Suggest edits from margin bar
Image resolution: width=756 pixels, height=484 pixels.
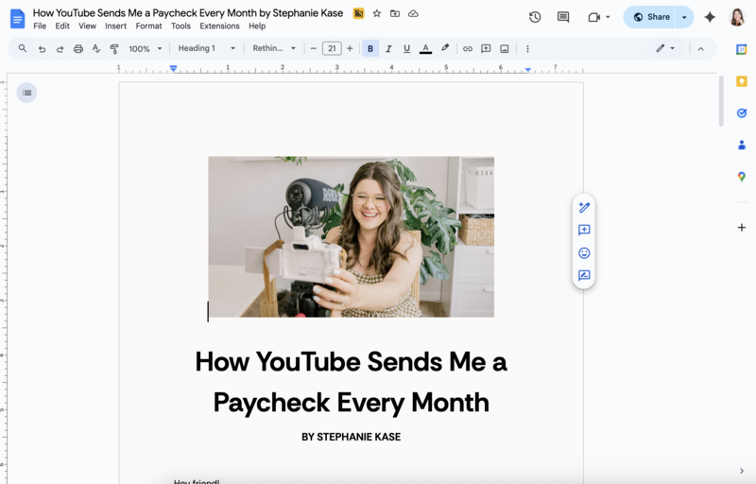coord(584,275)
